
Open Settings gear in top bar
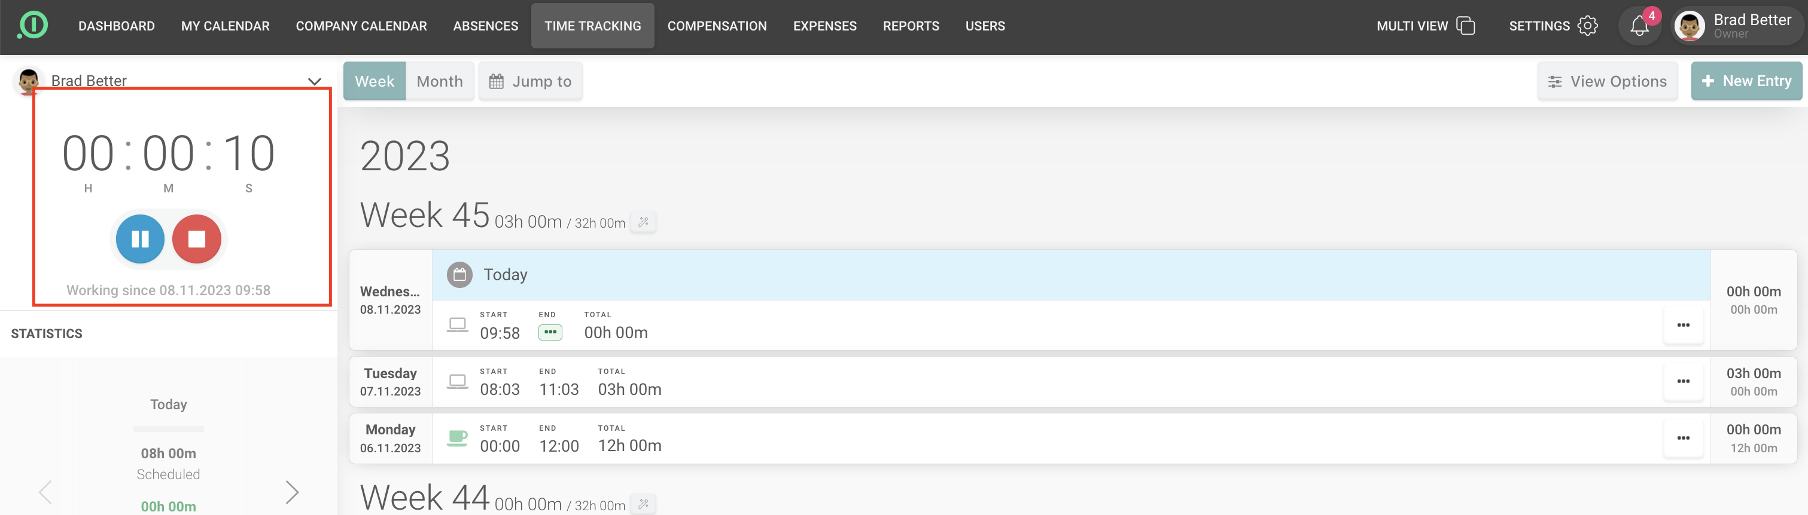point(1587,26)
